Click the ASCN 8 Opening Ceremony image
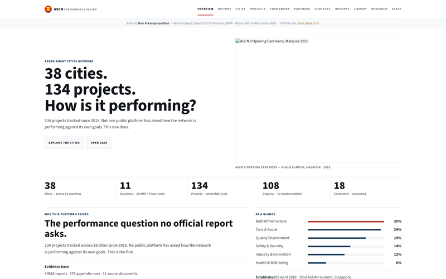The image size is (446, 279). point(318,100)
